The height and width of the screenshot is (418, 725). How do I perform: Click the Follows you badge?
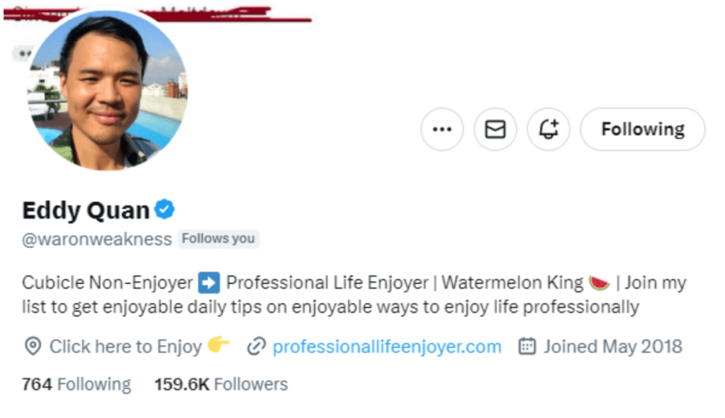(x=218, y=239)
